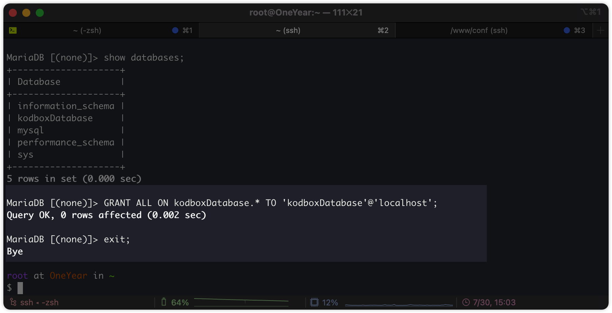Click the 7/30, 15:03 date and time

494,303
